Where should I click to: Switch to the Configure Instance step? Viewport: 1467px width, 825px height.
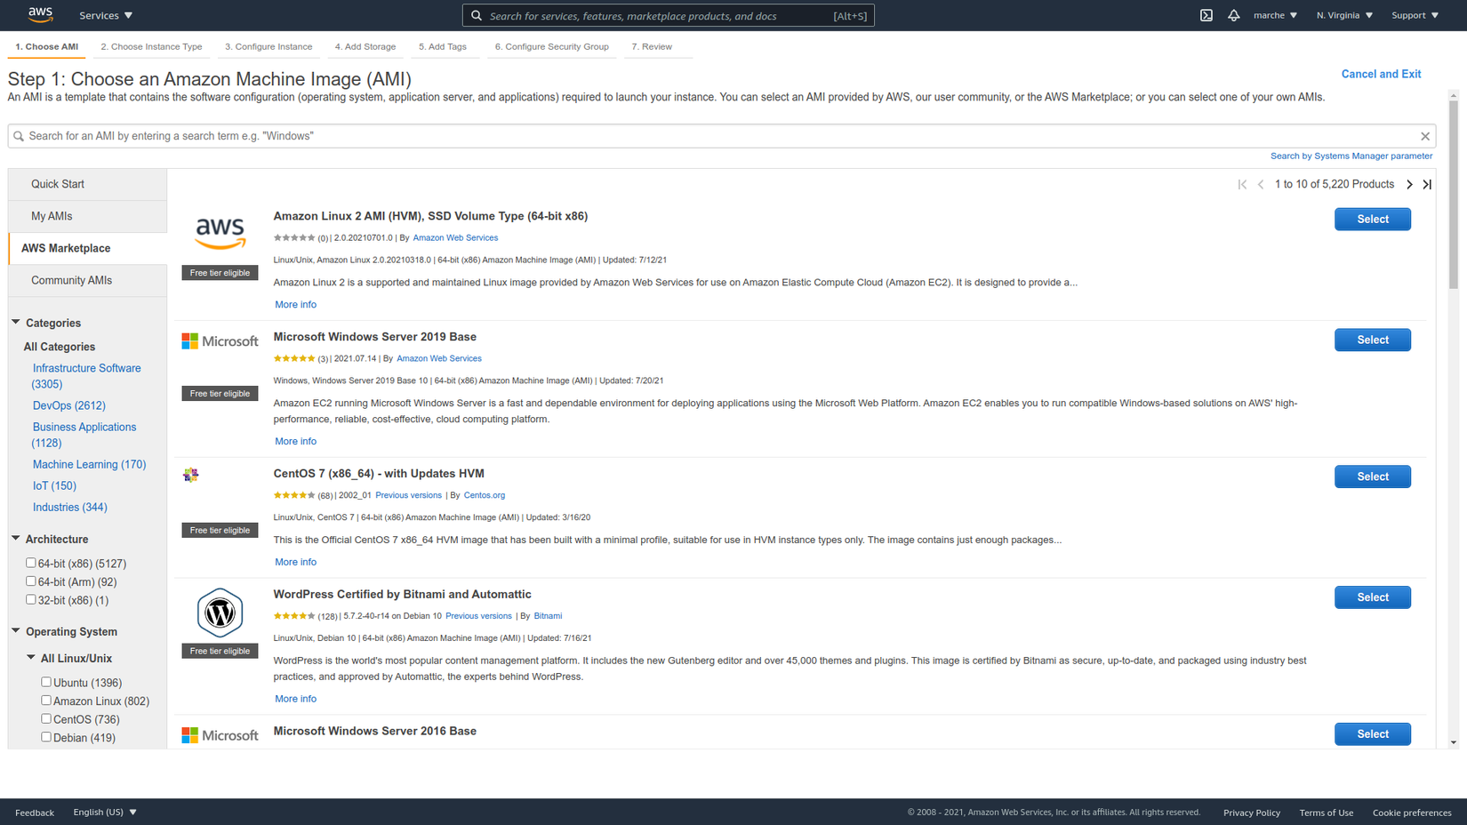(269, 46)
